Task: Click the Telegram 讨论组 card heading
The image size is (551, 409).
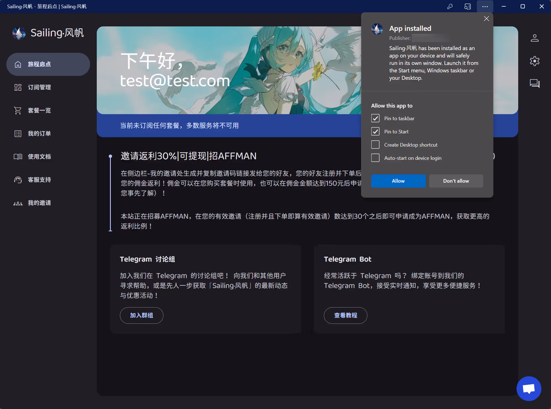Action: coord(147,259)
